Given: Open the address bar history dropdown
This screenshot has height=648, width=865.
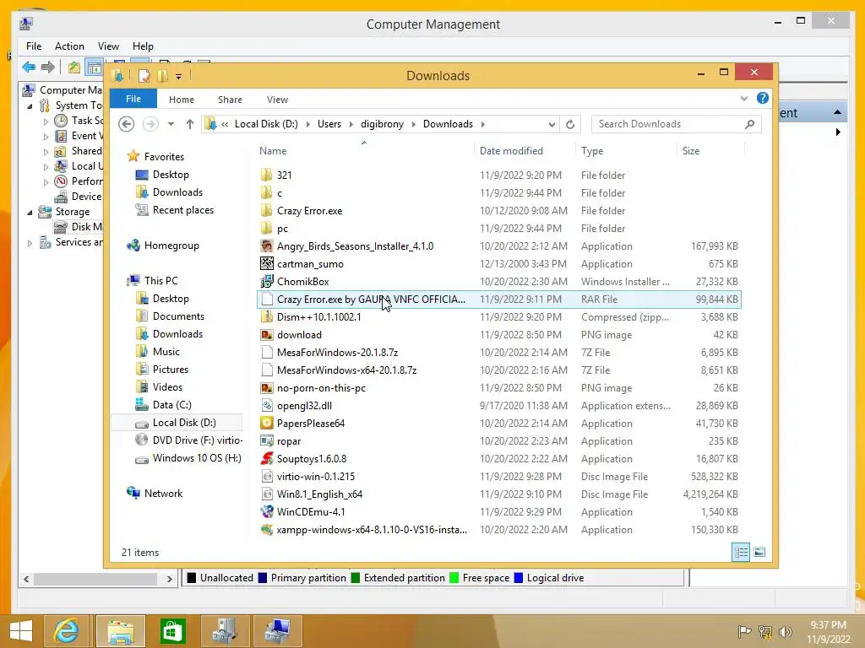Looking at the screenshot, I should 552,125.
